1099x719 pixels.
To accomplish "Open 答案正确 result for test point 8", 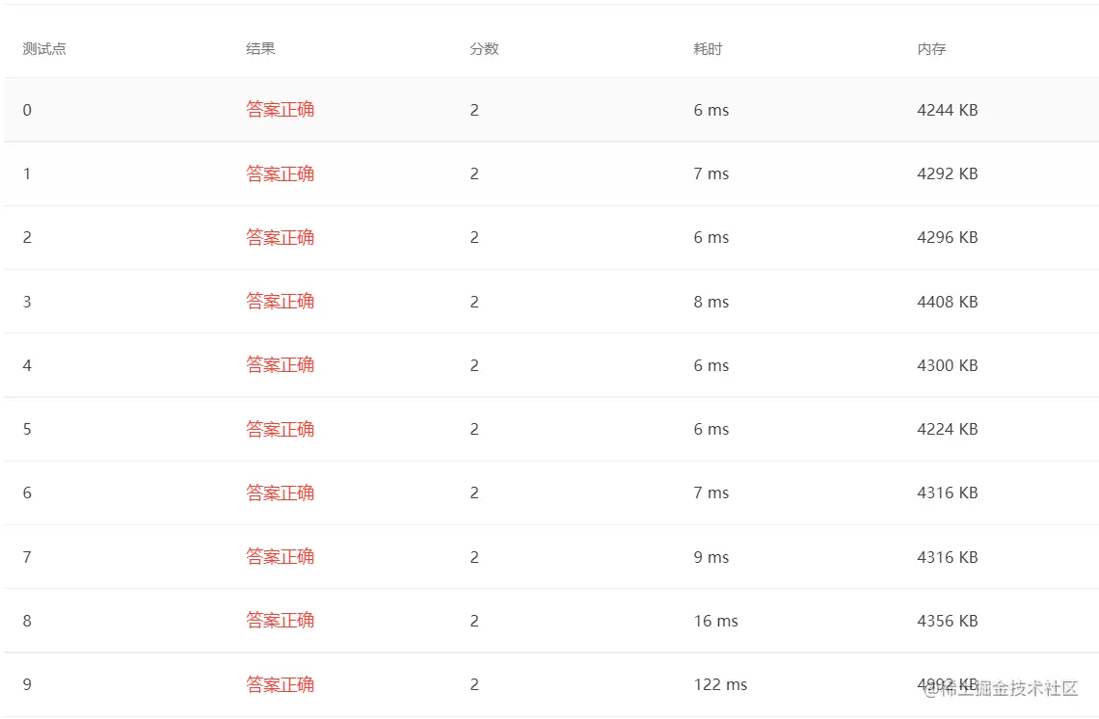I will (x=280, y=621).
